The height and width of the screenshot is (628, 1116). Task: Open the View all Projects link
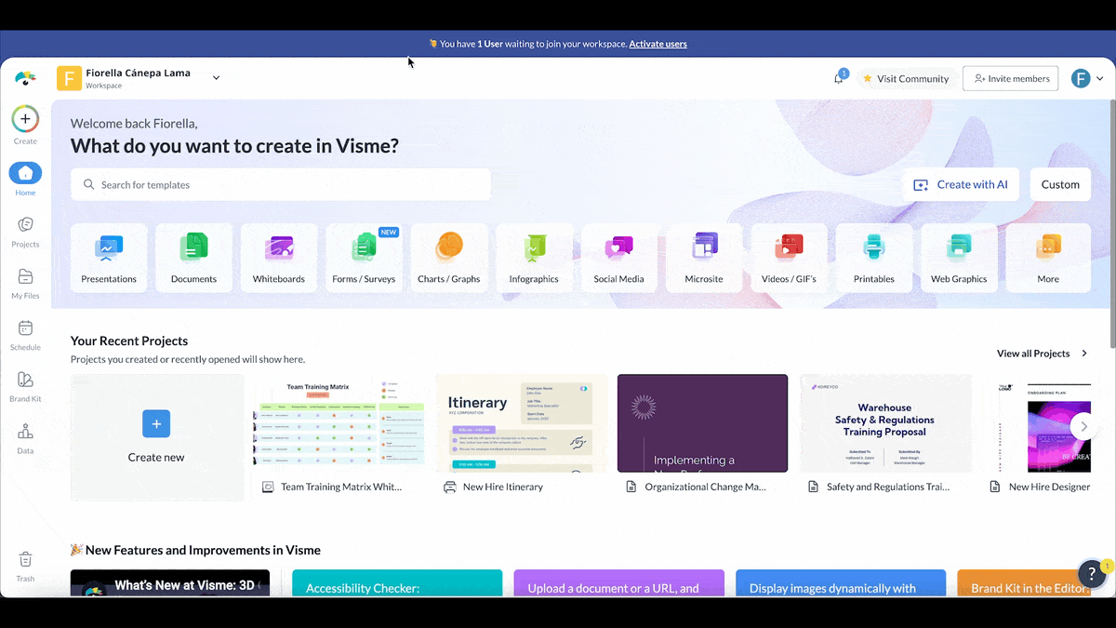[1042, 354]
